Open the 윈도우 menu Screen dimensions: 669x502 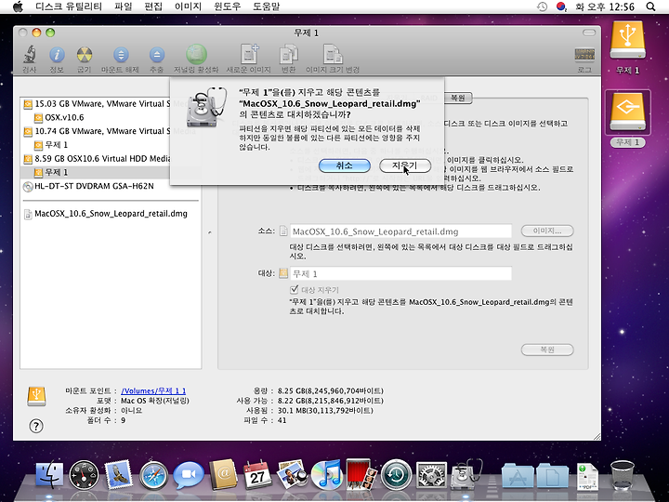tap(227, 7)
